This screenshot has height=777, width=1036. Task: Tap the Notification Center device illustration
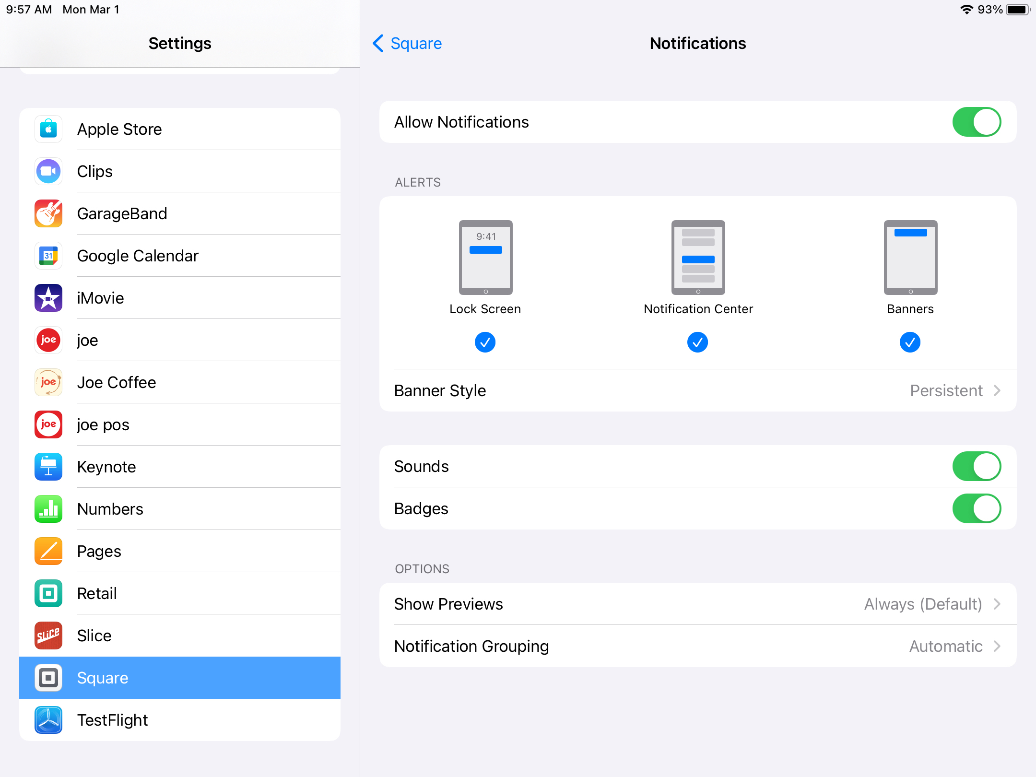click(698, 258)
